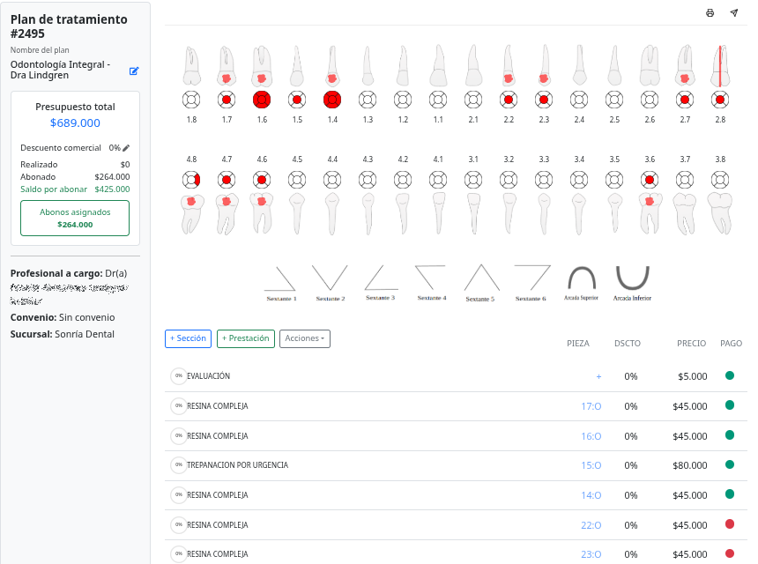Click the plus in EVALUACIÓN pieza column

[598, 376]
